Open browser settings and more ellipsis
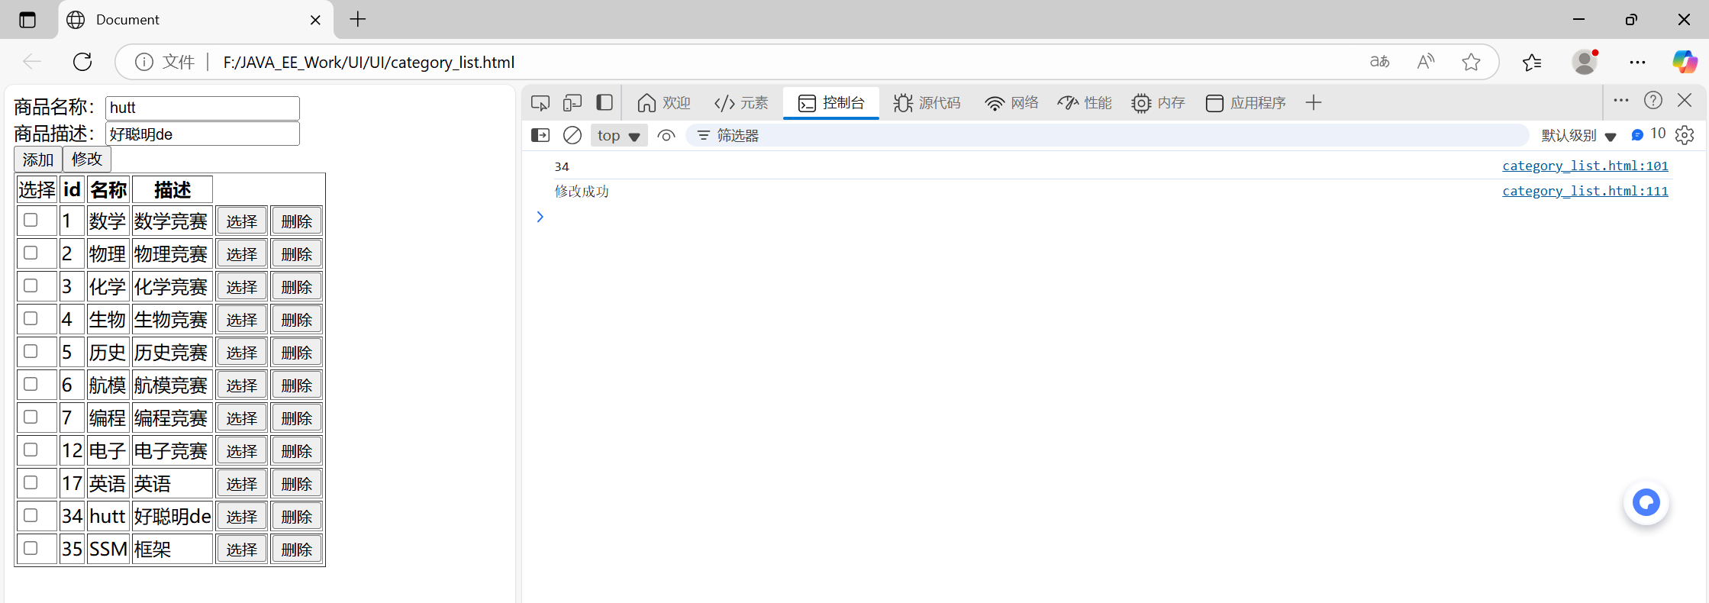 tap(1637, 62)
